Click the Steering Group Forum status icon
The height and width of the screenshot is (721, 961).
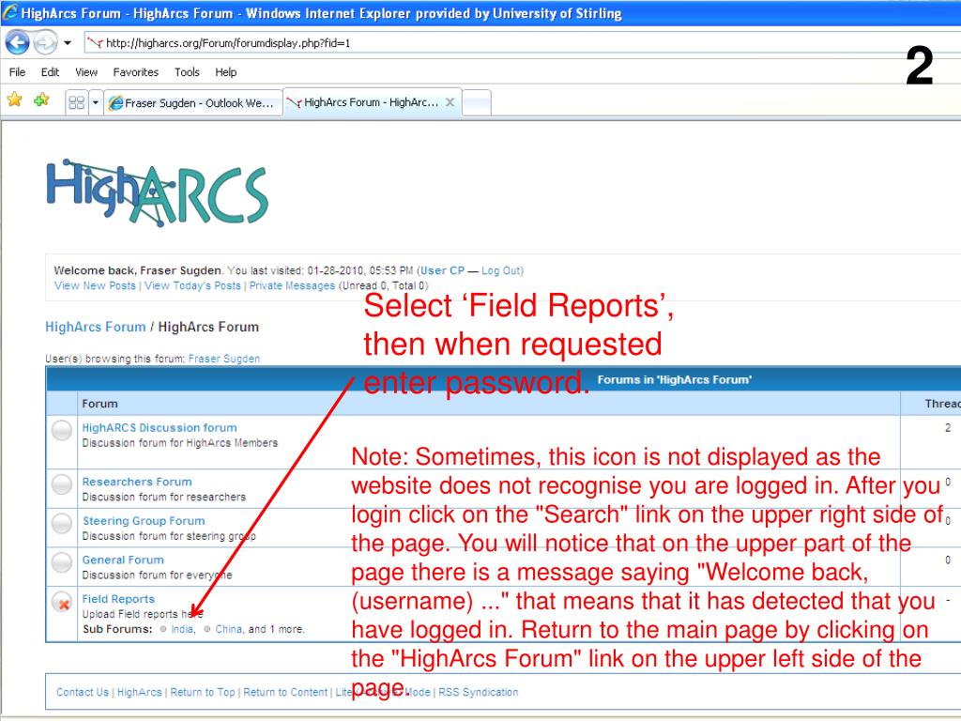coord(61,524)
